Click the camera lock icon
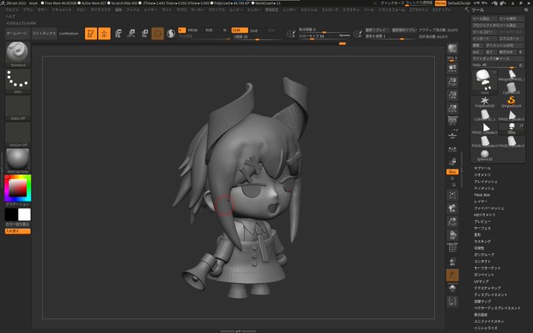 point(452,161)
